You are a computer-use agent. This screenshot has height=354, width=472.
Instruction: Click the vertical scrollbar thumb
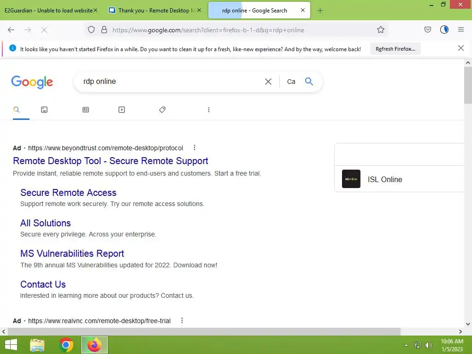coord(467,85)
